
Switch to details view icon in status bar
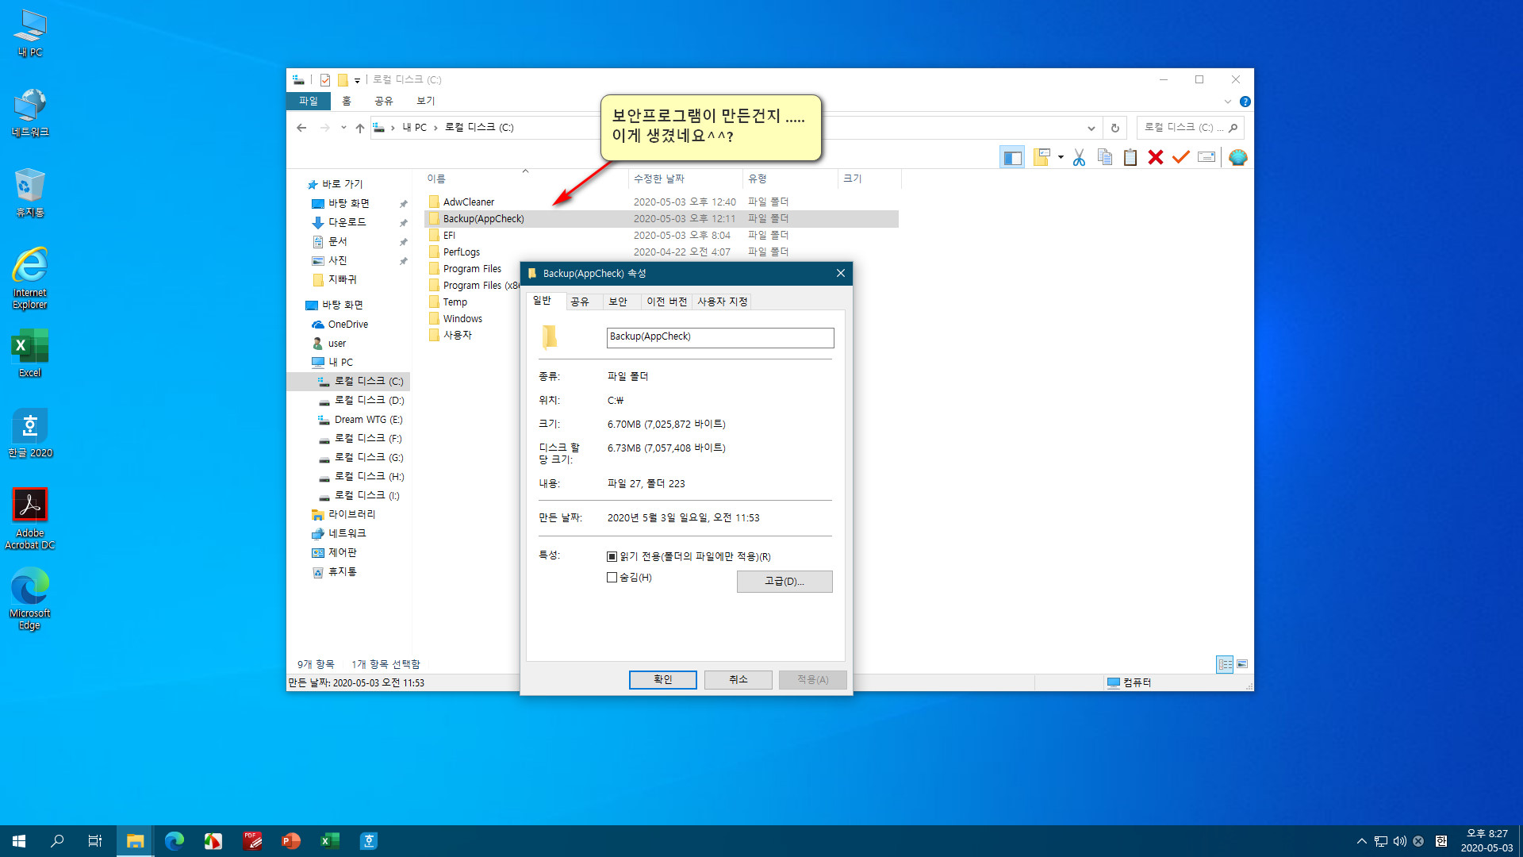1225,664
